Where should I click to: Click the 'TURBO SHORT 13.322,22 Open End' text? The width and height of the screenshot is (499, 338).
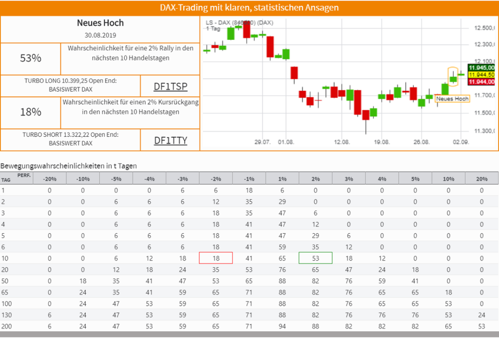pyautogui.click(x=71, y=135)
